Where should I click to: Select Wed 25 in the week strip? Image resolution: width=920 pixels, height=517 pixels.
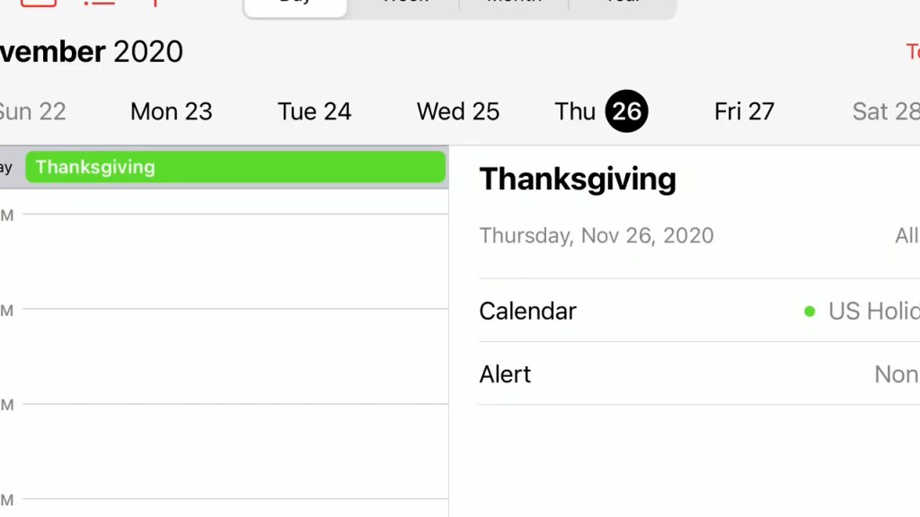(x=457, y=111)
